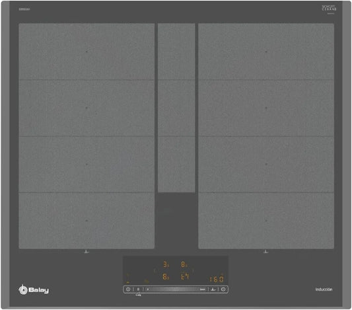Tap the timer clock icon
This screenshot has height=310, width=352.
coord(223,290)
